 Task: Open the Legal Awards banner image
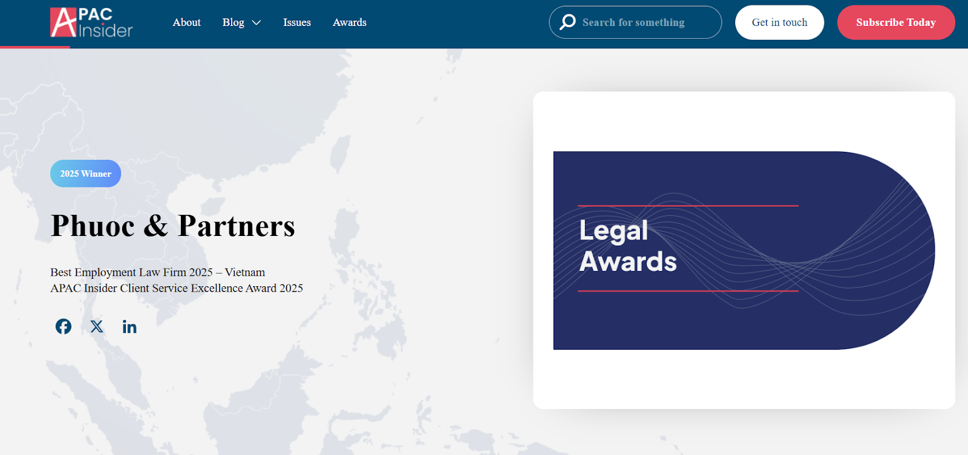point(744,250)
